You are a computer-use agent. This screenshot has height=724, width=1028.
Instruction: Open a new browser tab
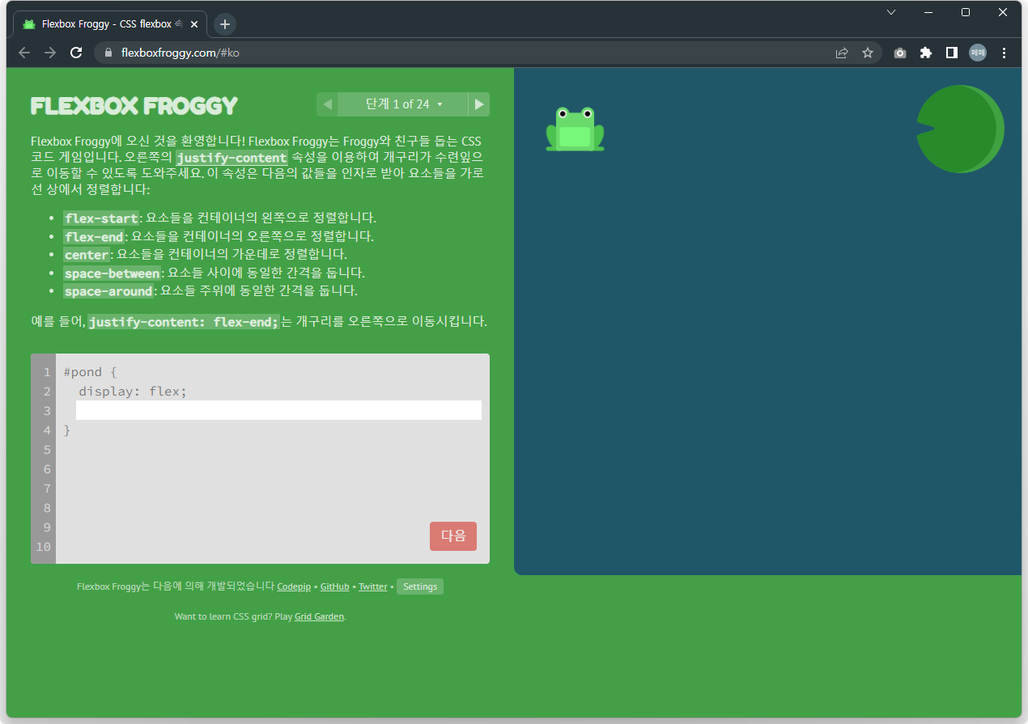click(225, 24)
